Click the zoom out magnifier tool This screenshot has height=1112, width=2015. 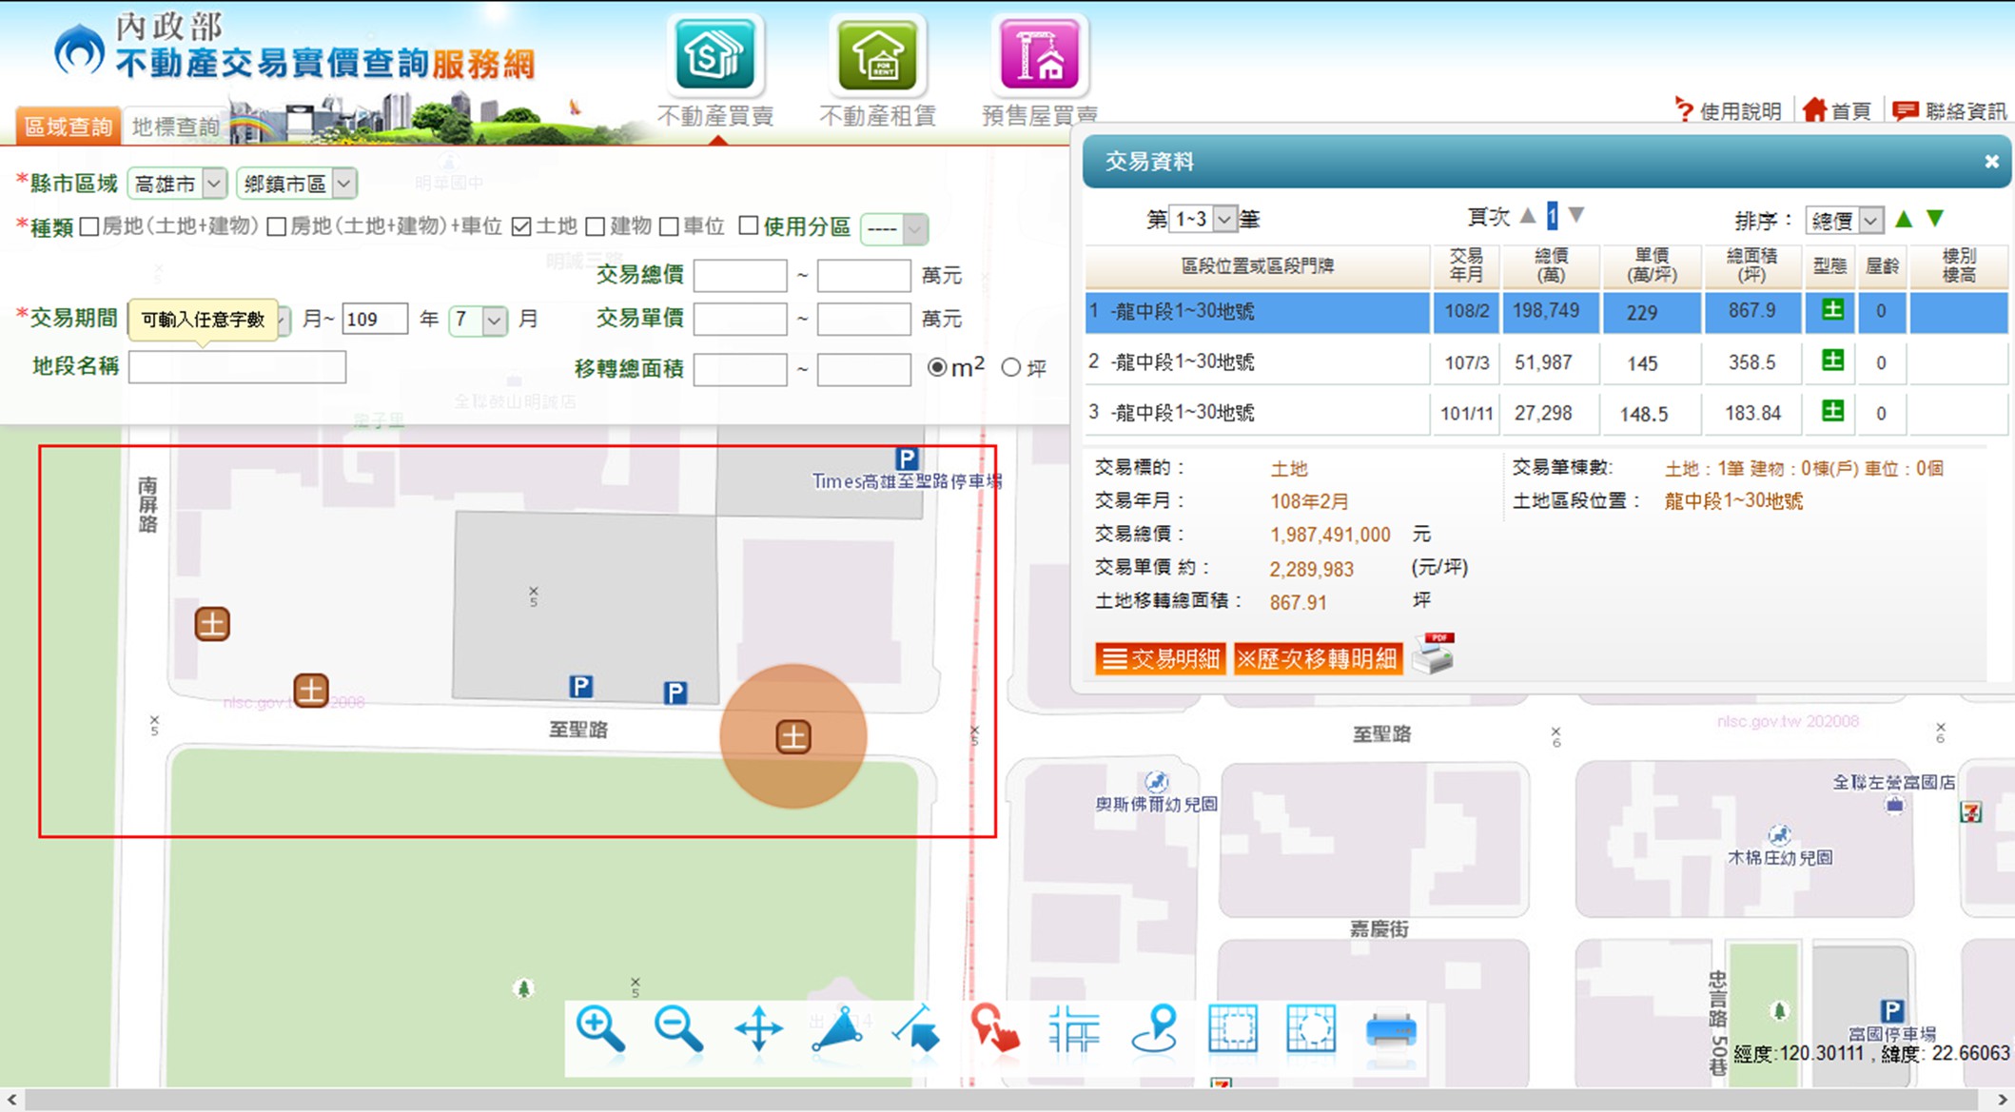(678, 1030)
